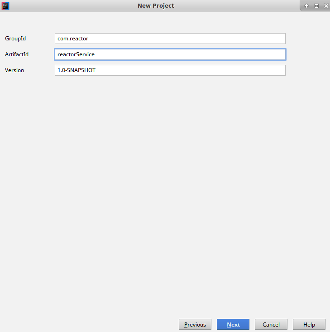Proceed with the Next button

pos(233,324)
